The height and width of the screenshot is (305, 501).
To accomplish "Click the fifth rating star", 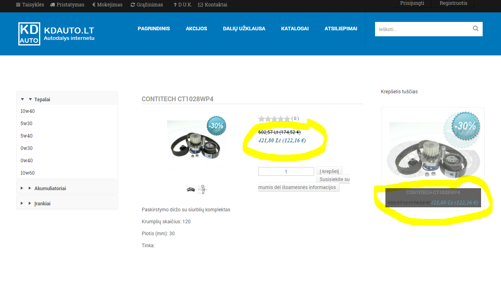I will pyautogui.click(x=287, y=119).
